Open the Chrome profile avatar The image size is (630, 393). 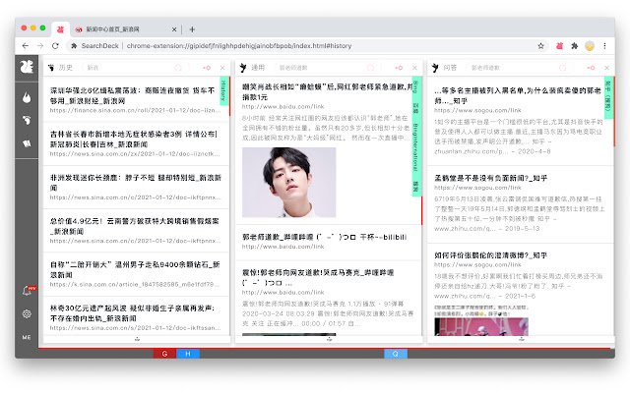(x=590, y=46)
